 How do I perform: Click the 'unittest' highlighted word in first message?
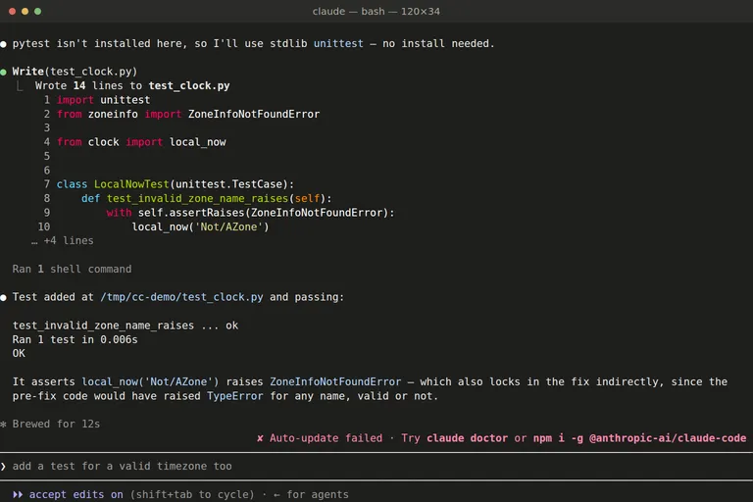click(x=338, y=43)
